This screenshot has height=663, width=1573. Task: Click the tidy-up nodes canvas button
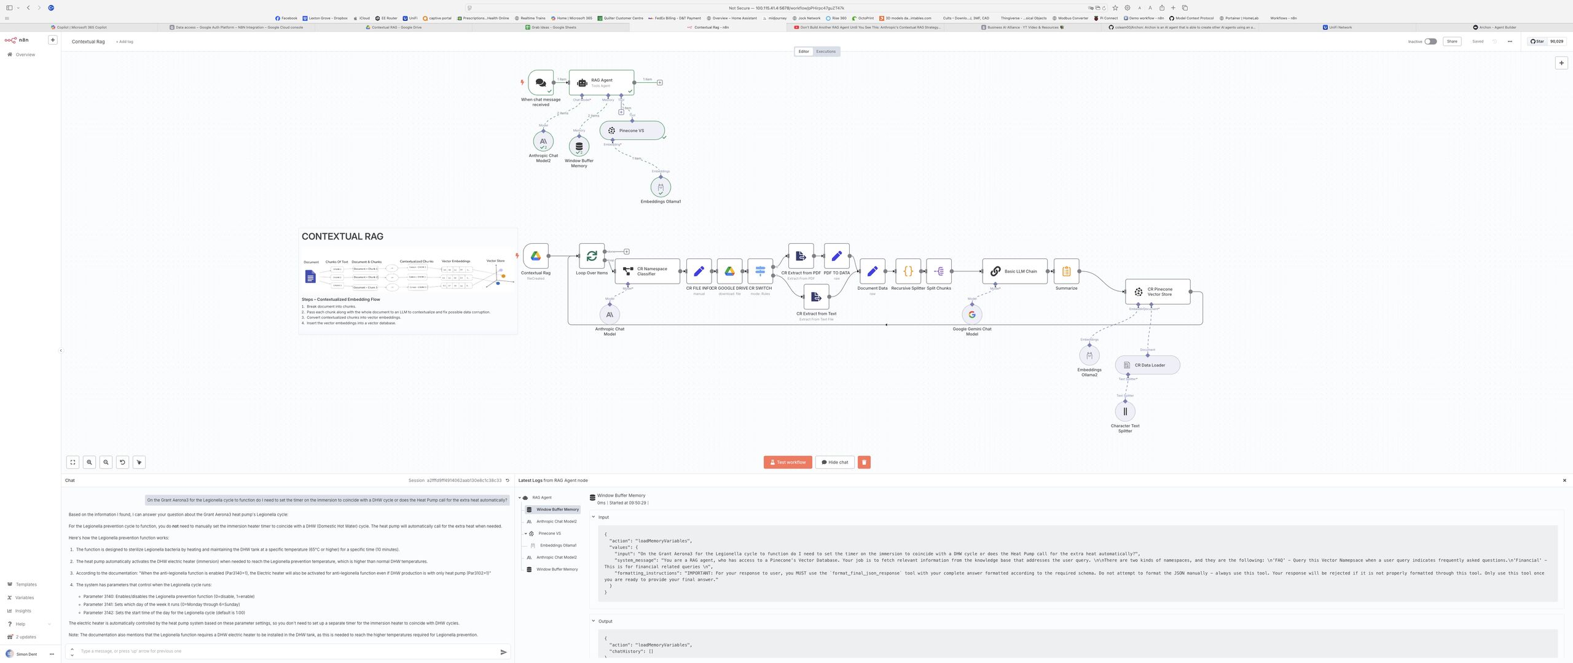point(139,462)
